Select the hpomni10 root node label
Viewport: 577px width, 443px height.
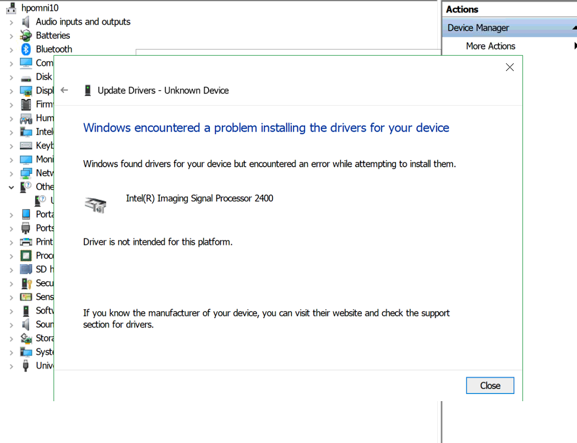point(40,8)
